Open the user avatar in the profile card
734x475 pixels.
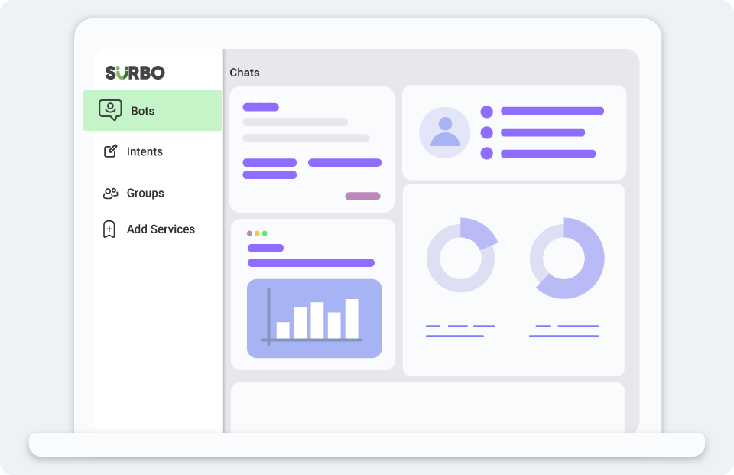pyautogui.click(x=444, y=132)
